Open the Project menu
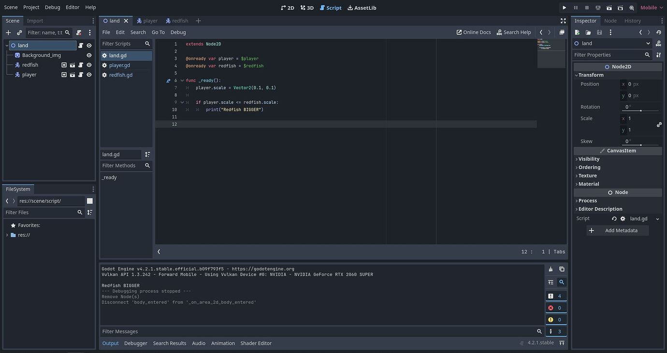Viewport: 667px width, 353px height. pos(31,7)
